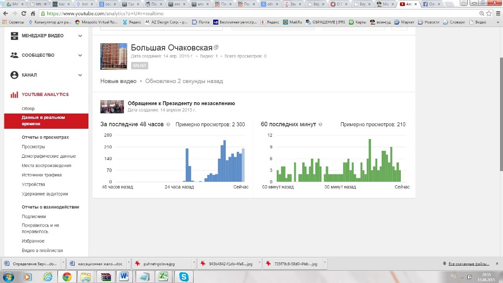Open video Обращение к Президенту по незаселению
The image size is (503, 283).
coord(181,104)
